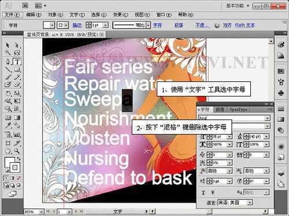Open the arrange documents icon in title bar
Screen dimensions: 289x216
point(40,6)
